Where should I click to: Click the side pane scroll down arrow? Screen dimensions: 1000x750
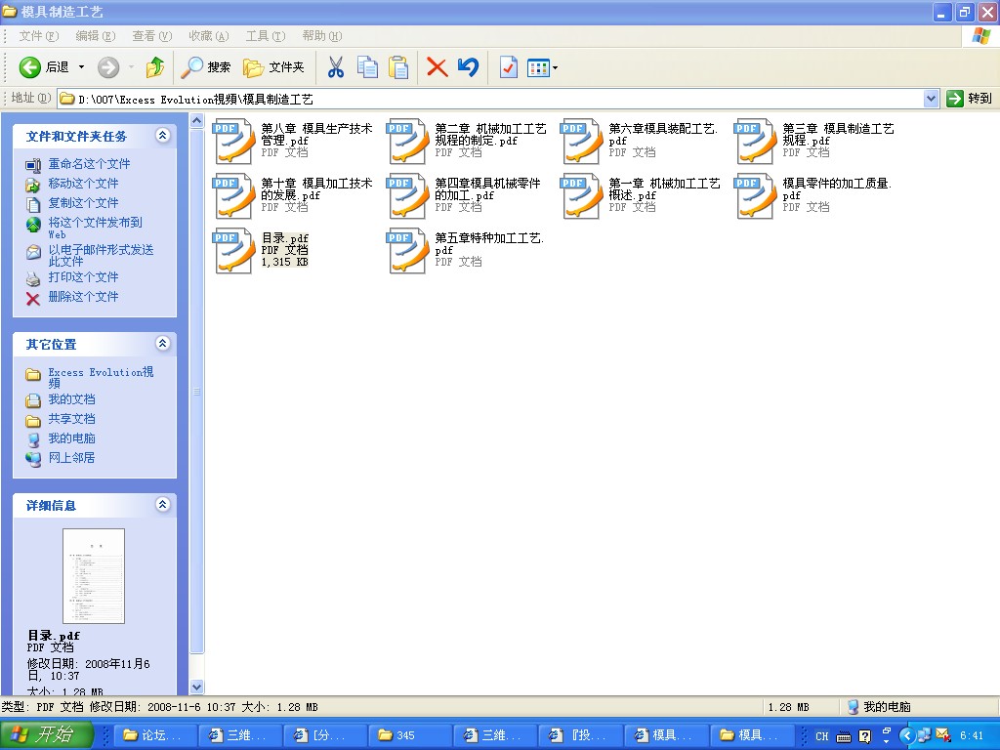pos(197,687)
